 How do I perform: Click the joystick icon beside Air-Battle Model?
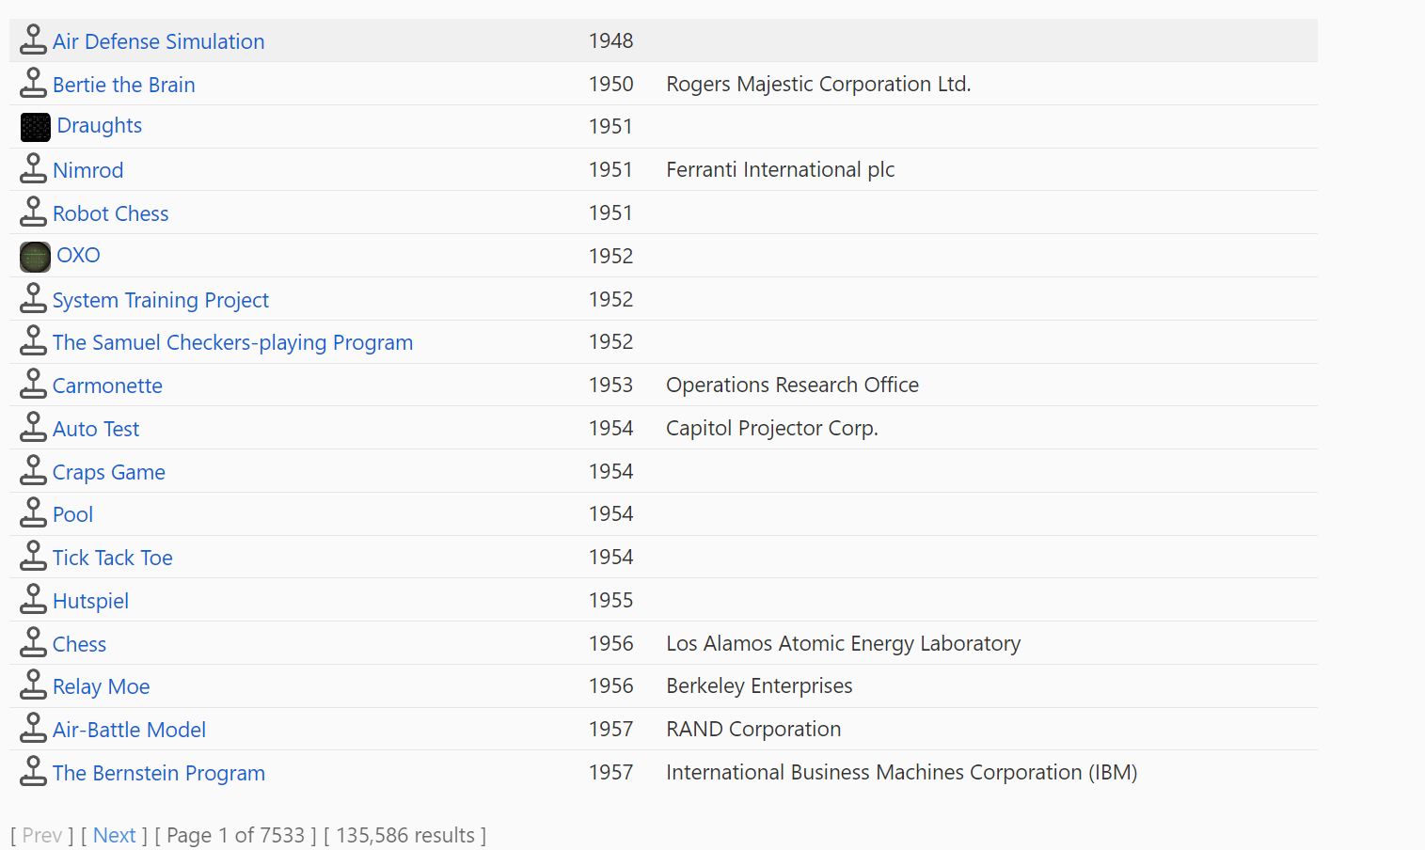click(34, 728)
